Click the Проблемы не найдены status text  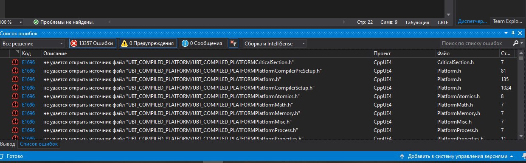click(x=67, y=22)
